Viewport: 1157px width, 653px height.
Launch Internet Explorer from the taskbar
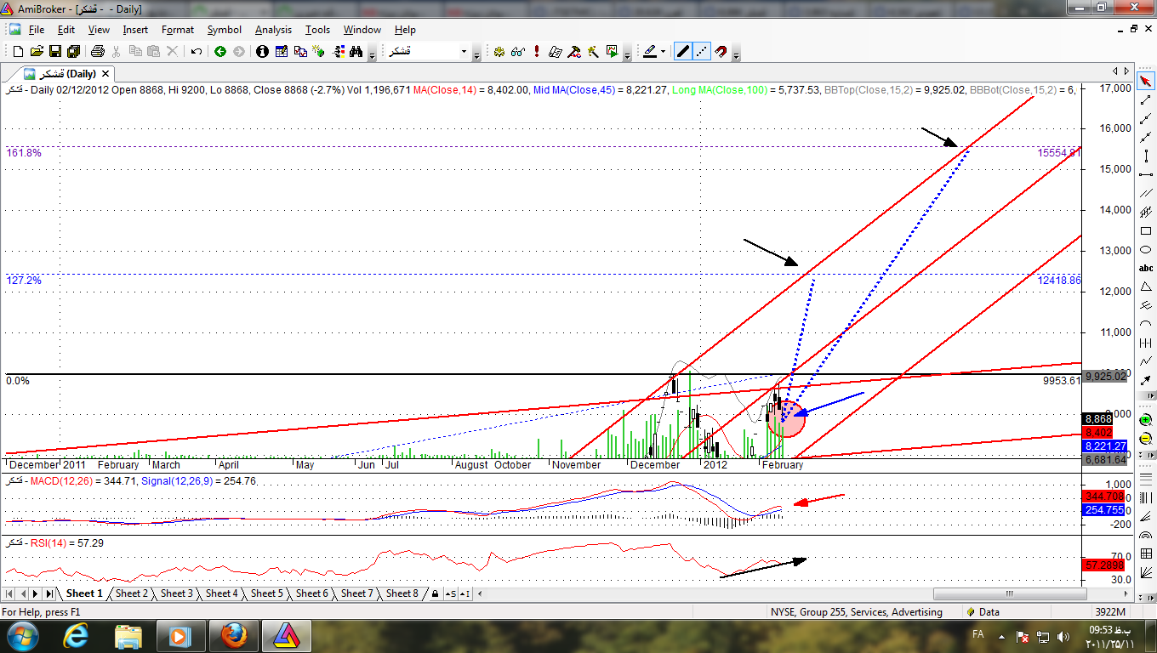77,636
